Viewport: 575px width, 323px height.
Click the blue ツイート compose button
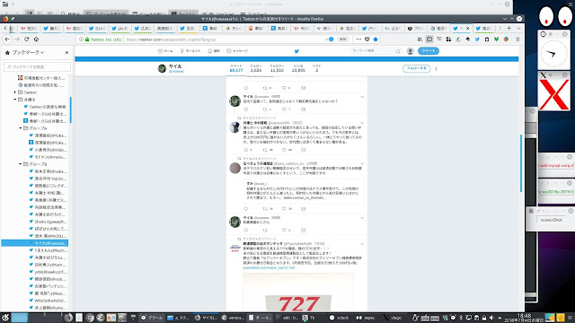pyautogui.click(x=429, y=51)
